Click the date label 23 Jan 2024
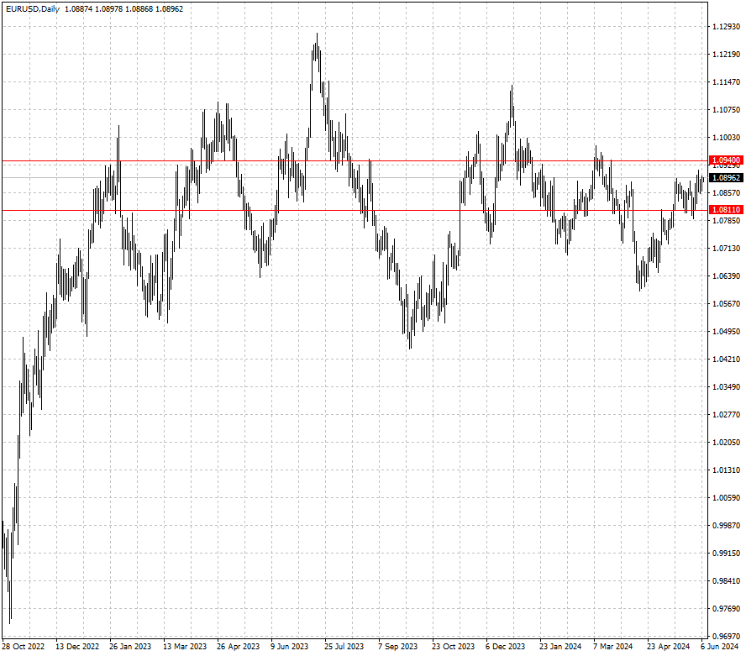The image size is (746, 656). click(560, 647)
